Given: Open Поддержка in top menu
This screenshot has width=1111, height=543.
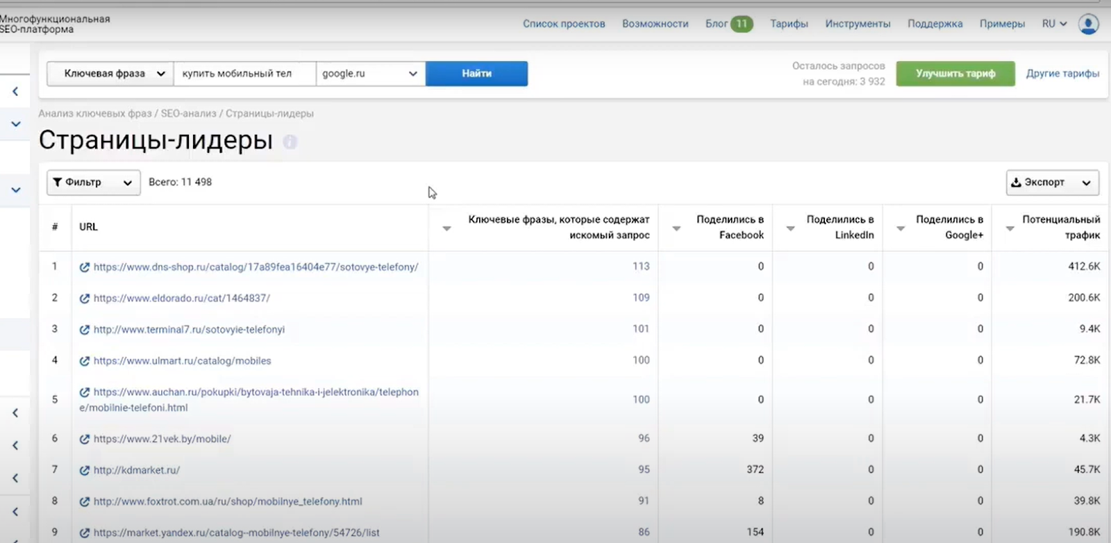Looking at the screenshot, I should point(935,24).
